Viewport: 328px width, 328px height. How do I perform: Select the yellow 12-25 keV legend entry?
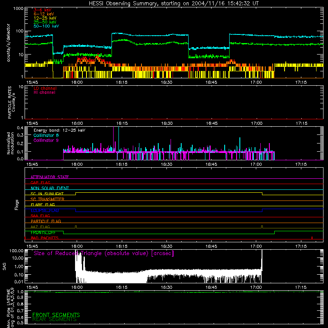[45, 18]
